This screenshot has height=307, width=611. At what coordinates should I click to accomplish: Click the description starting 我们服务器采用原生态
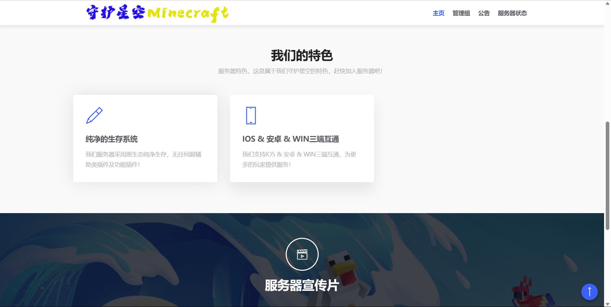pyautogui.click(x=144, y=159)
